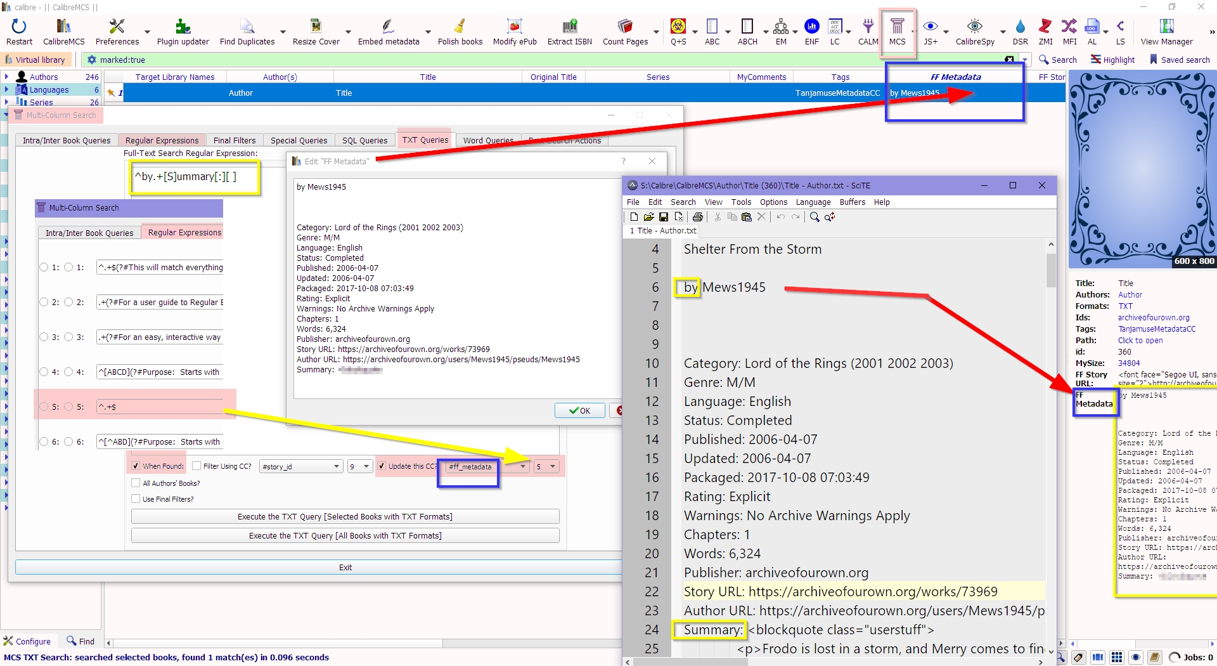Image resolution: width=1217 pixels, height=666 pixels.
Task: Select the first radio button of row 1
Action: coord(44,268)
